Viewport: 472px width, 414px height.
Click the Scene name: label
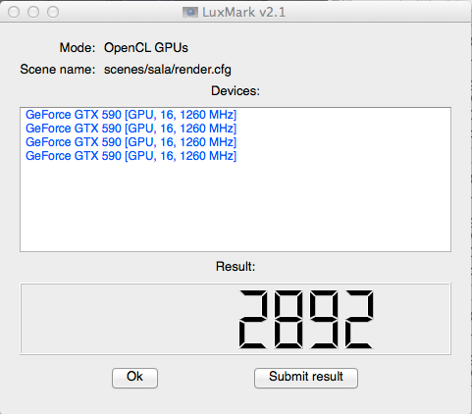(x=58, y=70)
